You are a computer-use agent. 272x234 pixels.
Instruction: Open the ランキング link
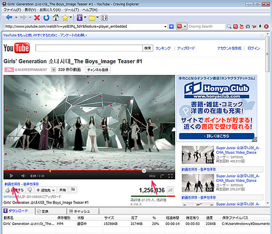163,48
